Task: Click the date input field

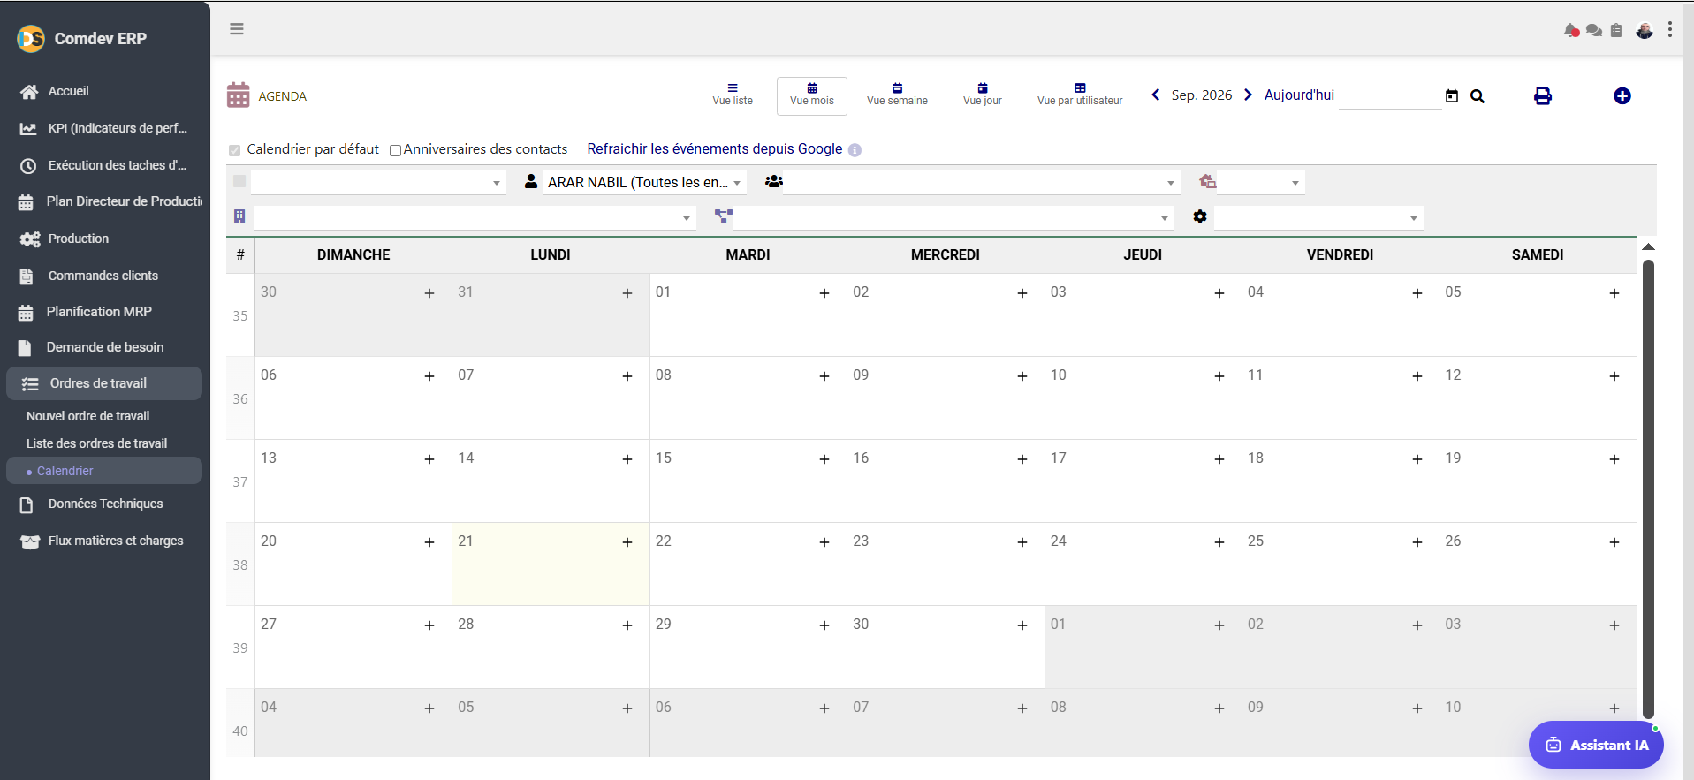Action: [1390, 95]
